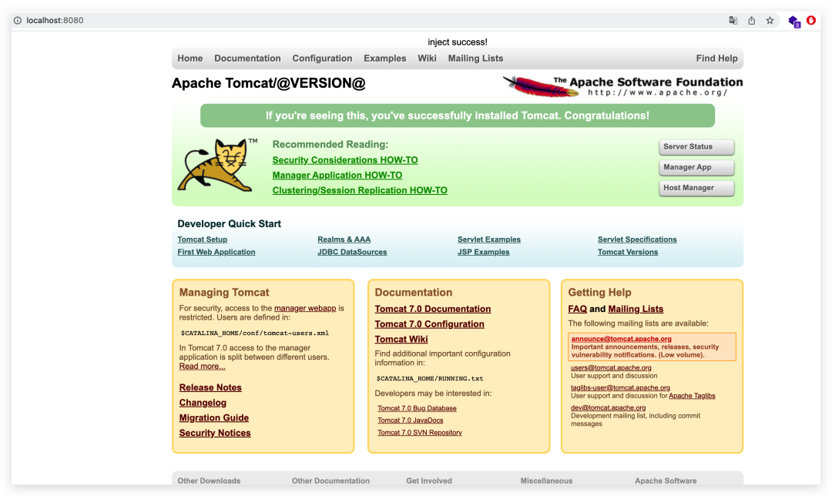Click the Apache Tomcat/@VERSION@ heading
Image resolution: width=832 pixels, height=496 pixels.
[269, 83]
